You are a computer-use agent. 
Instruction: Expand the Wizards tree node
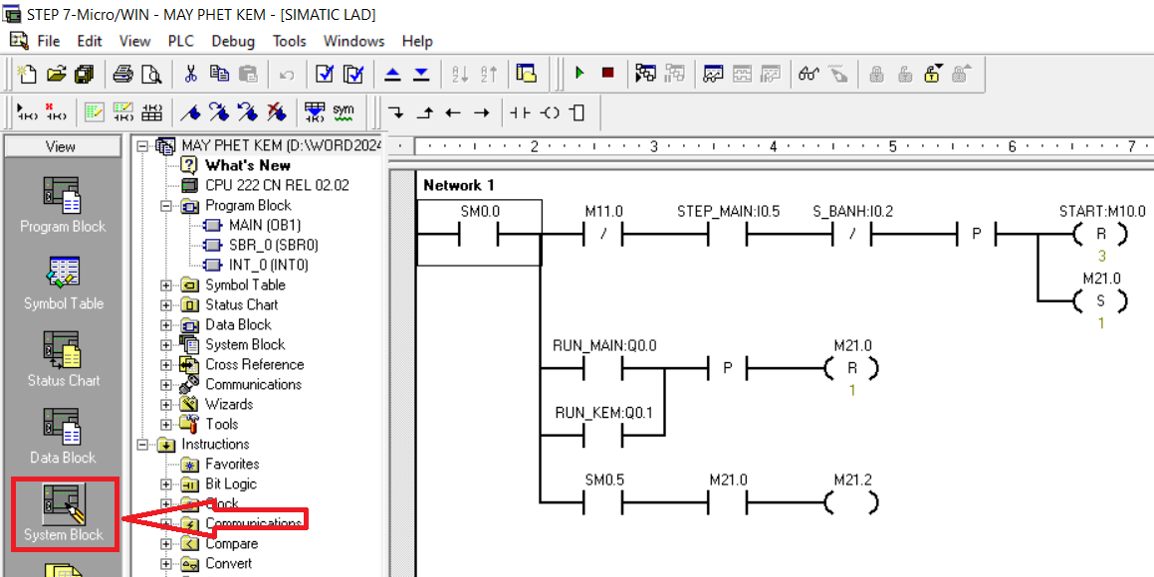pos(165,404)
